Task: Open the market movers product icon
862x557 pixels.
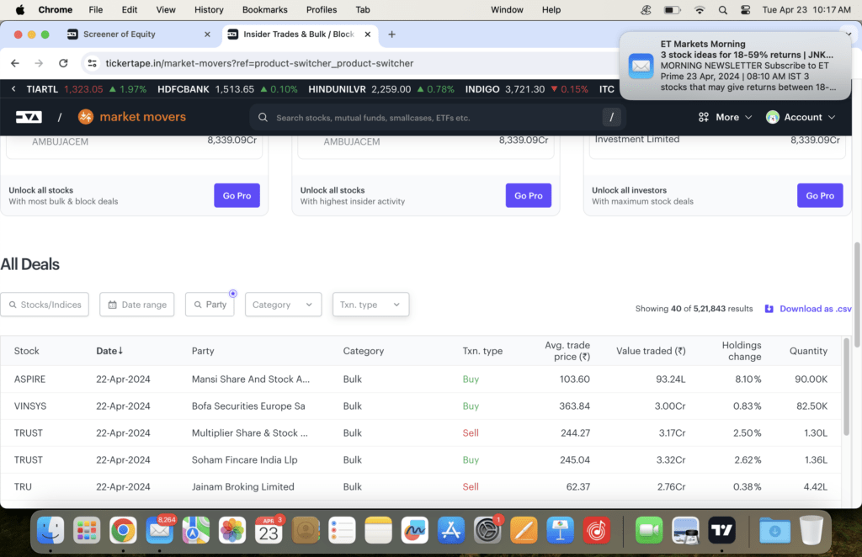Action: point(86,117)
